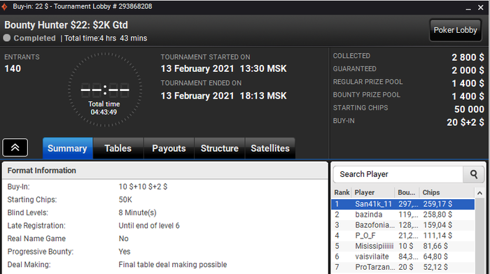Select player P_O_F in rank list
Image resolution: width=490 pixels, height=274 pixels.
pos(402,236)
